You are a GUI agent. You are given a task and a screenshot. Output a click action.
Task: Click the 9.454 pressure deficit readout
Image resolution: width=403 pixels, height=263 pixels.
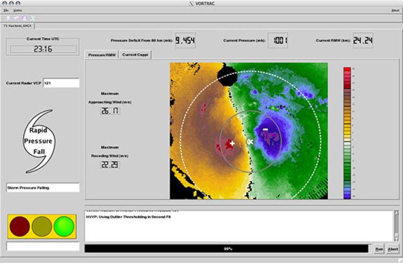(185, 40)
